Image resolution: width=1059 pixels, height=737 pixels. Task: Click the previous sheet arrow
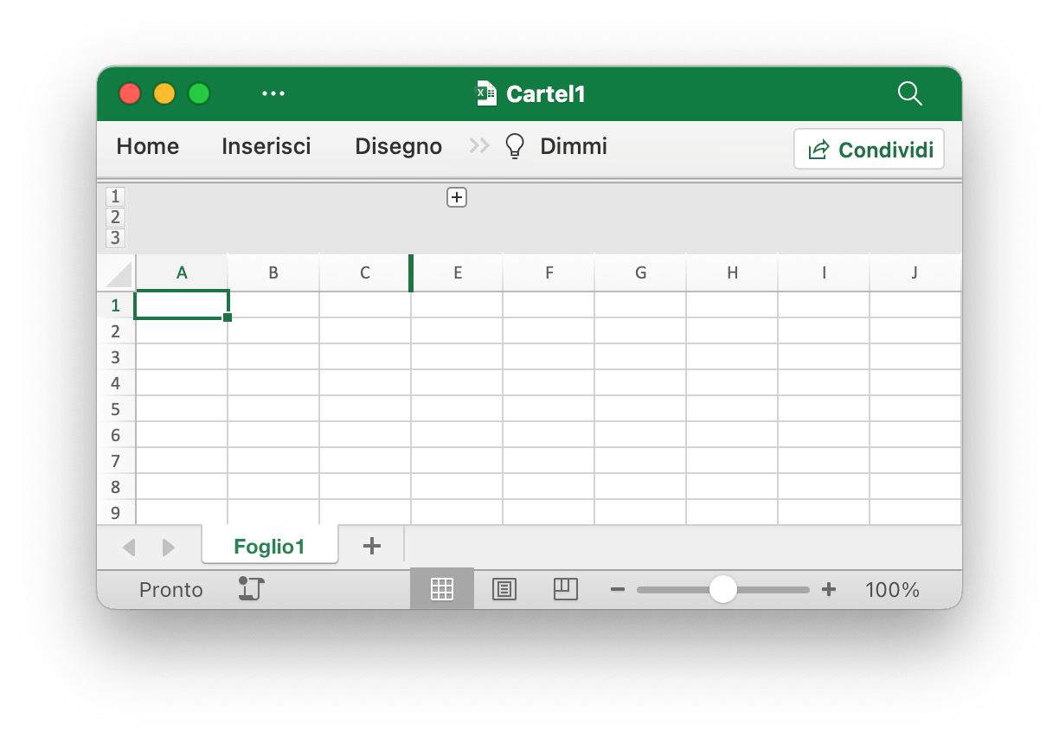(130, 547)
